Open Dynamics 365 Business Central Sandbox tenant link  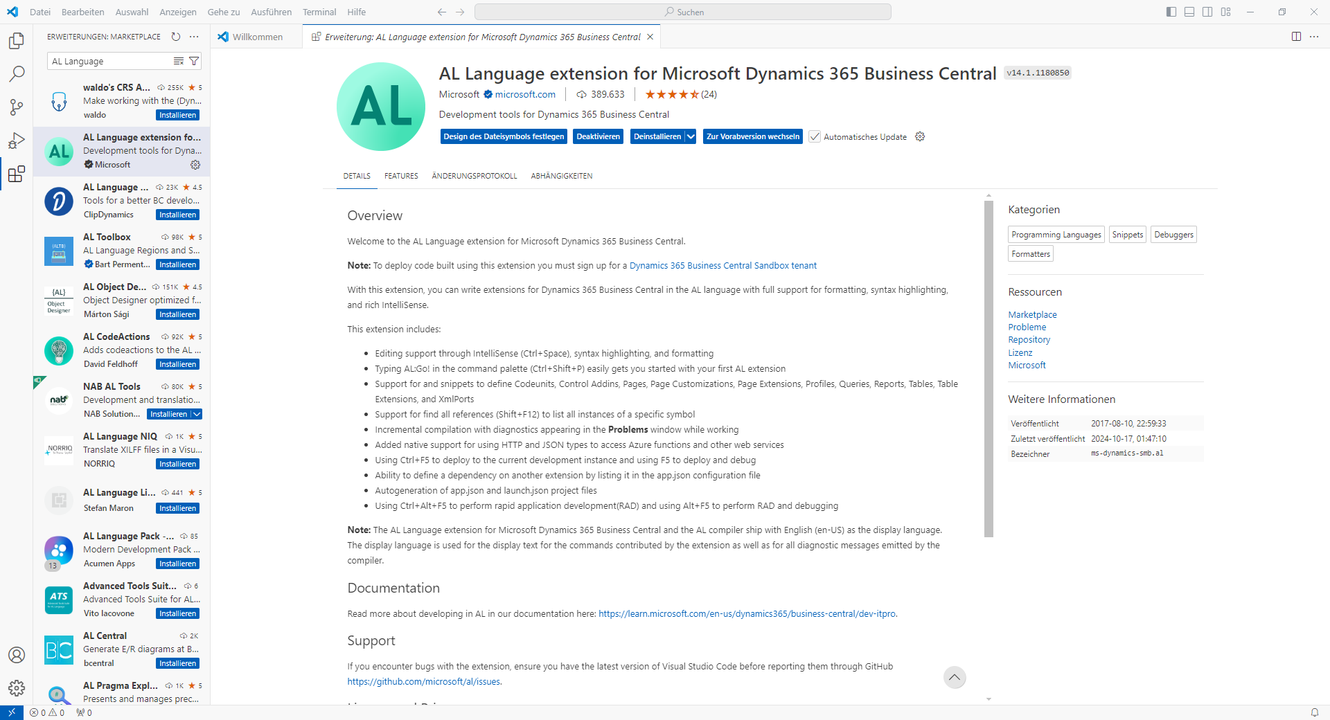click(723, 265)
